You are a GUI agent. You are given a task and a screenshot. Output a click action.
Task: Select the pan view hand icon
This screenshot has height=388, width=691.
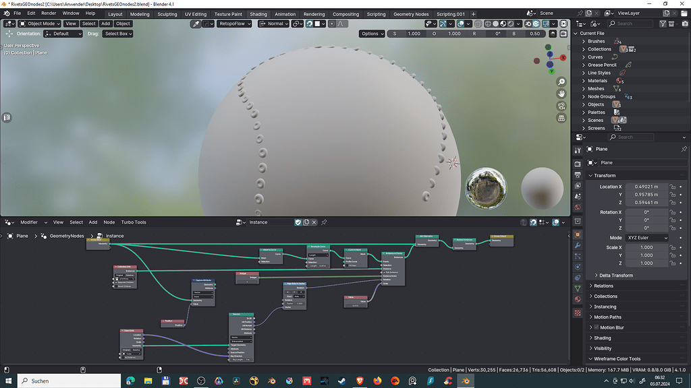561,94
